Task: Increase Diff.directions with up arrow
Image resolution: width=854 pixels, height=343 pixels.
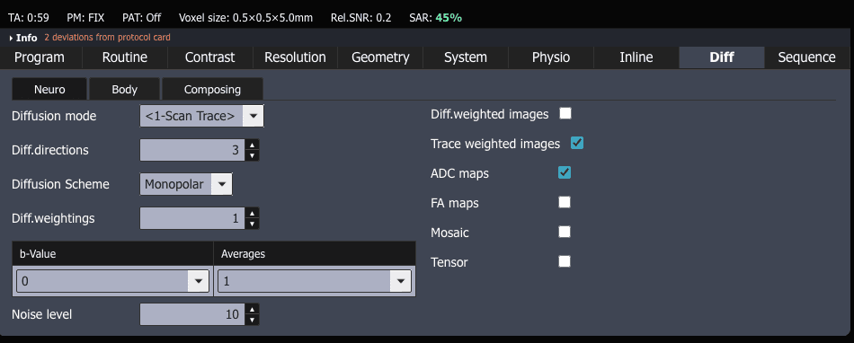Action: click(252, 145)
